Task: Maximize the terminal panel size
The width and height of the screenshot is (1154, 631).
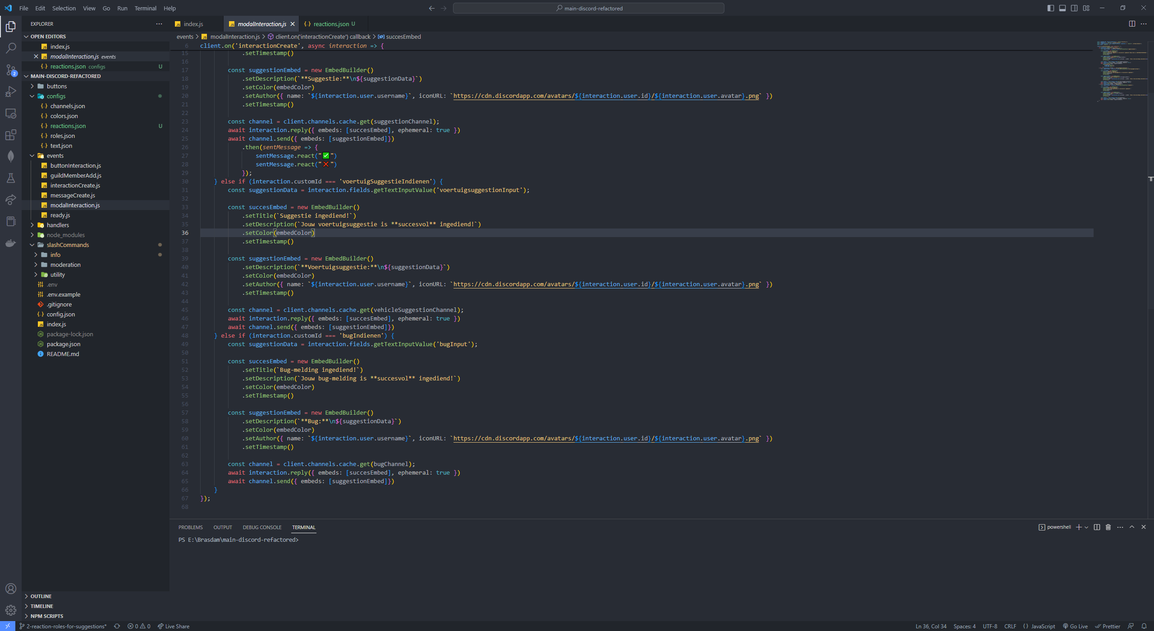Action: point(1132,527)
